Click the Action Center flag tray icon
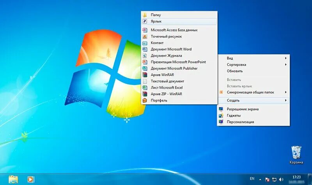 267,180
